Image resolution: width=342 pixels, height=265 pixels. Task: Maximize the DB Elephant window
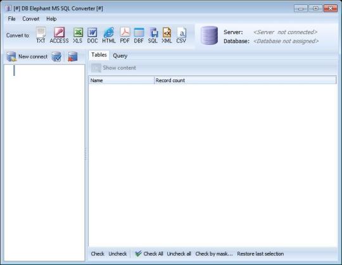[315, 8]
